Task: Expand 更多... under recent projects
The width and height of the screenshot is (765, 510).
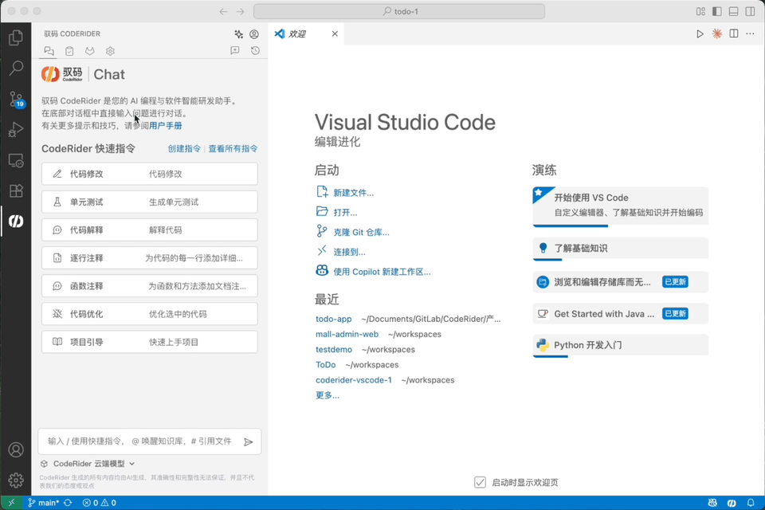Action: (327, 394)
